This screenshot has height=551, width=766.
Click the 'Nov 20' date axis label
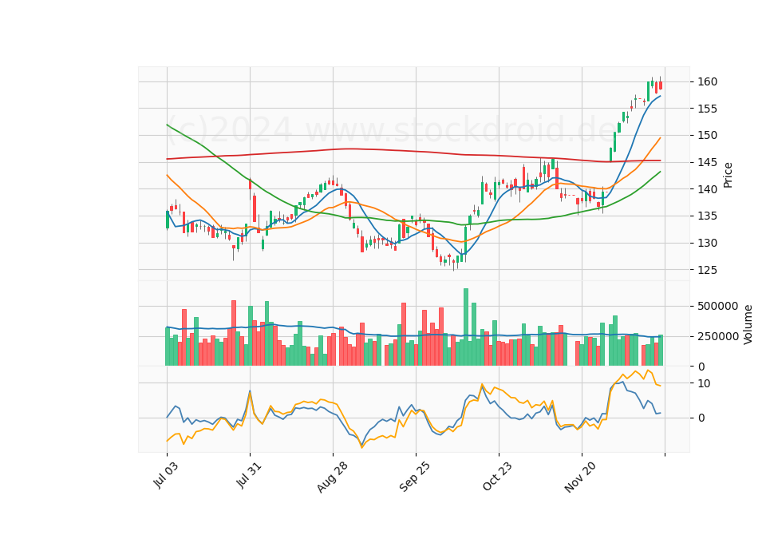580,478
